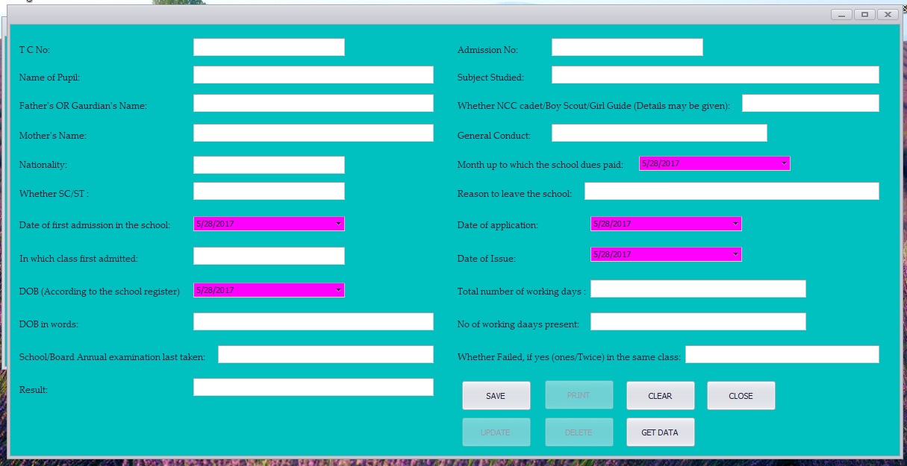
Task: Click the NCC cadet/Boy Scout/Girl Guide field
Action: 811,103
